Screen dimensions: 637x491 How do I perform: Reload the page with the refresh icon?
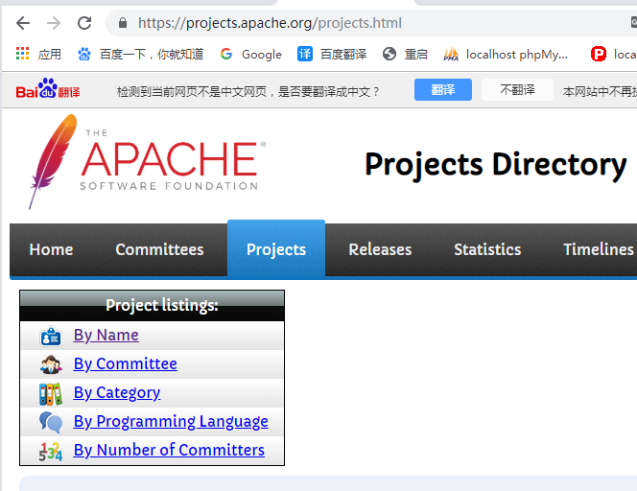(x=84, y=23)
